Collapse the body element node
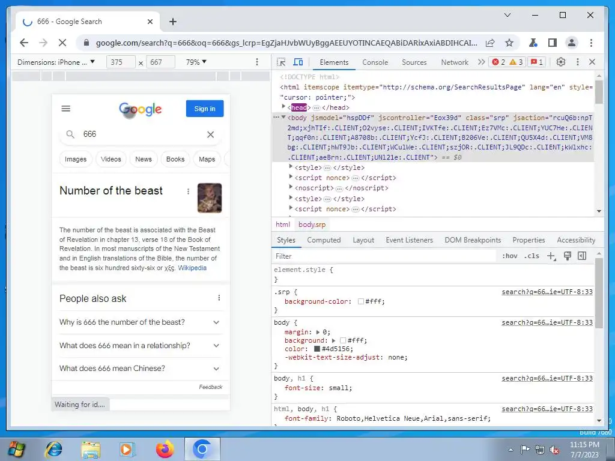The image size is (615, 461). [283, 117]
